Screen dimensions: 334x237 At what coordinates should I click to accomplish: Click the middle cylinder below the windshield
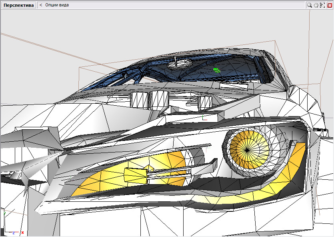160,100
